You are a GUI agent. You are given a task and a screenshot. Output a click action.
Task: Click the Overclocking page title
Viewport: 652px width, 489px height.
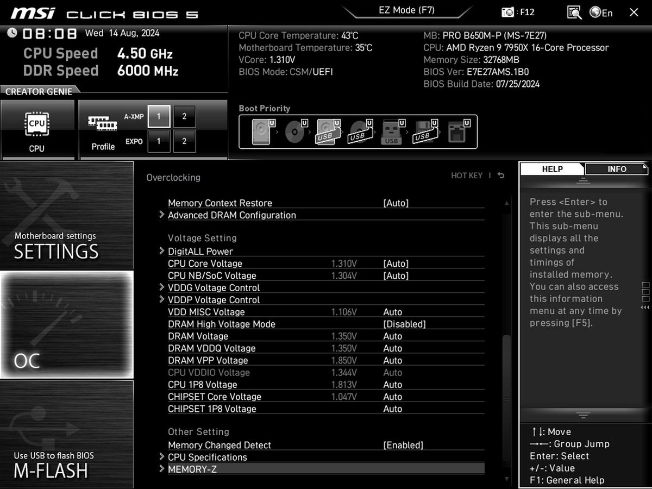[173, 178]
